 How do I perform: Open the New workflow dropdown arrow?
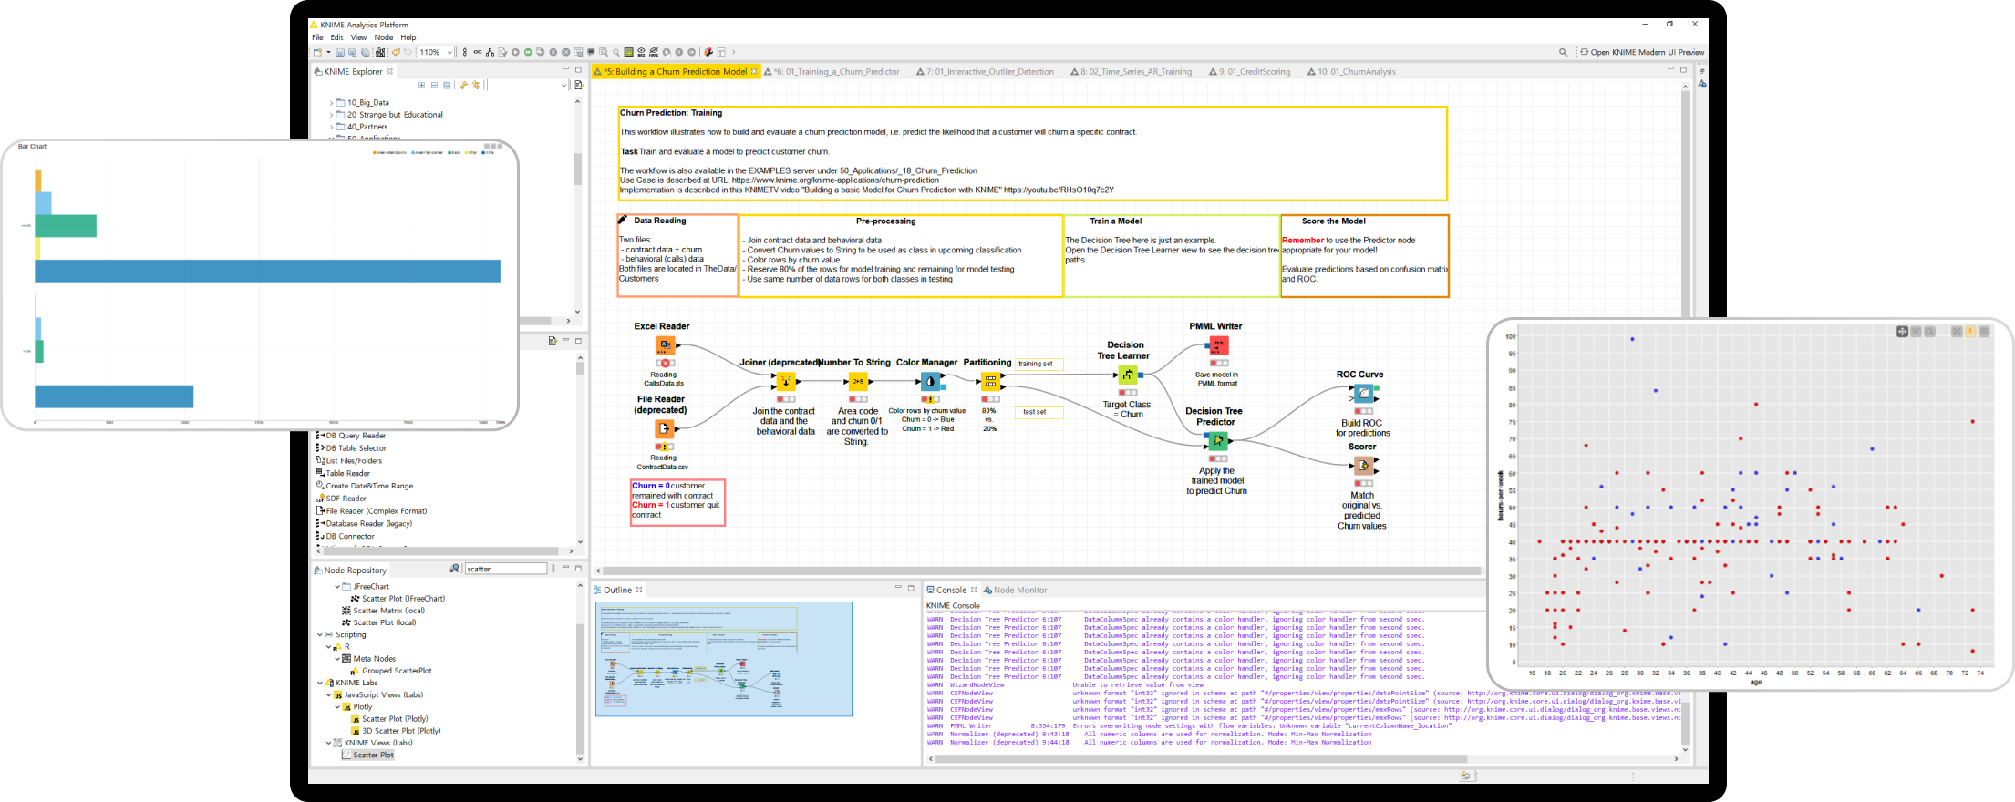point(328,52)
